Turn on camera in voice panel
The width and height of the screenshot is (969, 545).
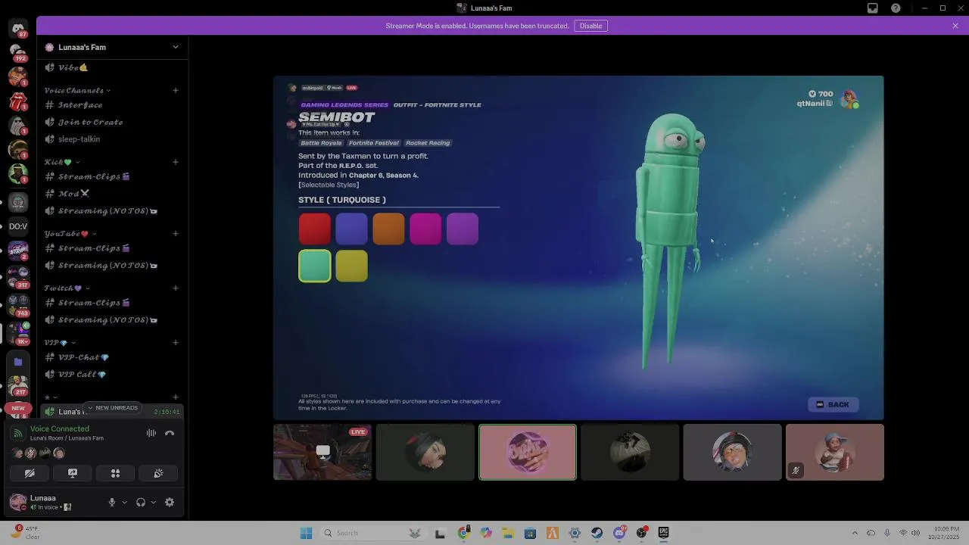click(30, 473)
